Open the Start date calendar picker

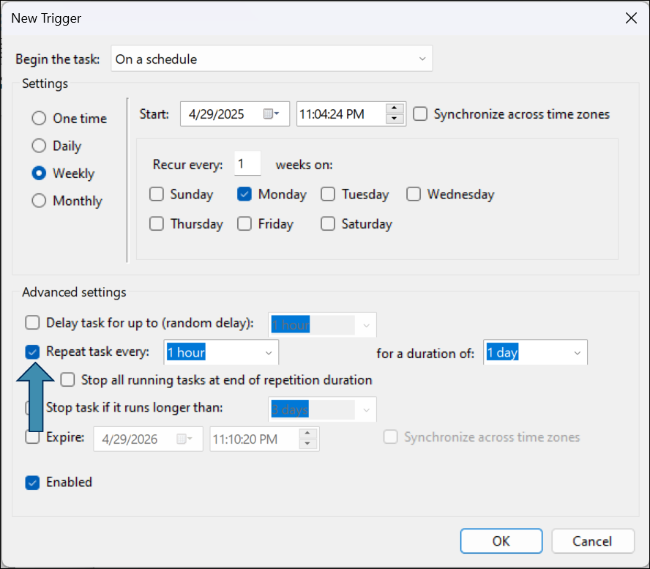tap(272, 114)
